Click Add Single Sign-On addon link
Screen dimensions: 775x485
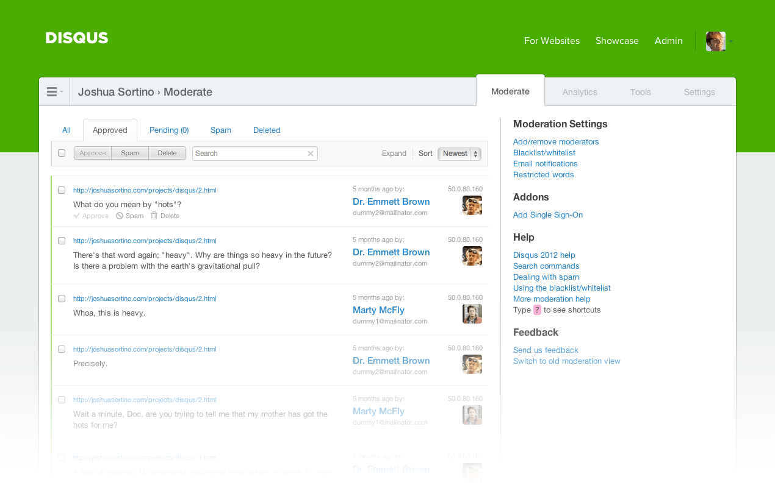tap(548, 215)
